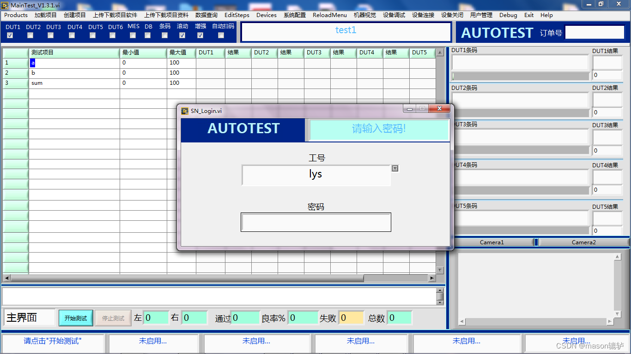This screenshot has height=354, width=631.
Task: Click the camera panel's vertical scroll up arrow
Action: tap(618, 257)
